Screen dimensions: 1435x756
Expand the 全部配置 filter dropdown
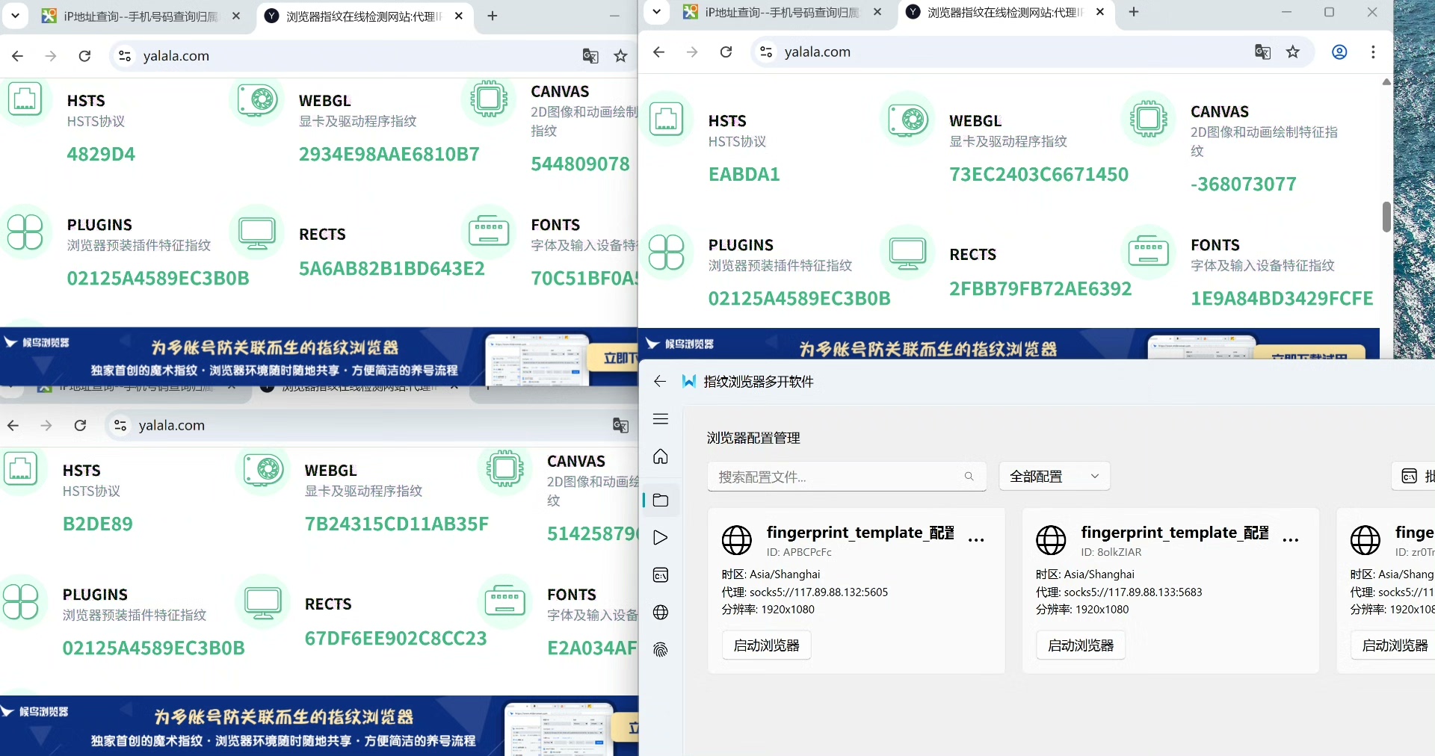pyautogui.click(x=1054, y=476)
